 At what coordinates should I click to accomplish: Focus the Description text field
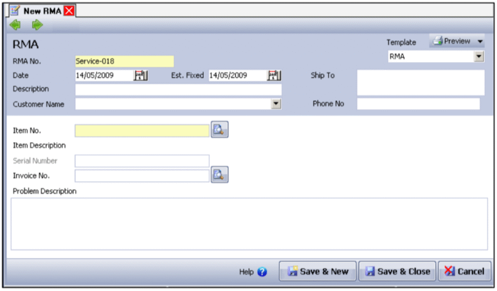coord(178,89)
